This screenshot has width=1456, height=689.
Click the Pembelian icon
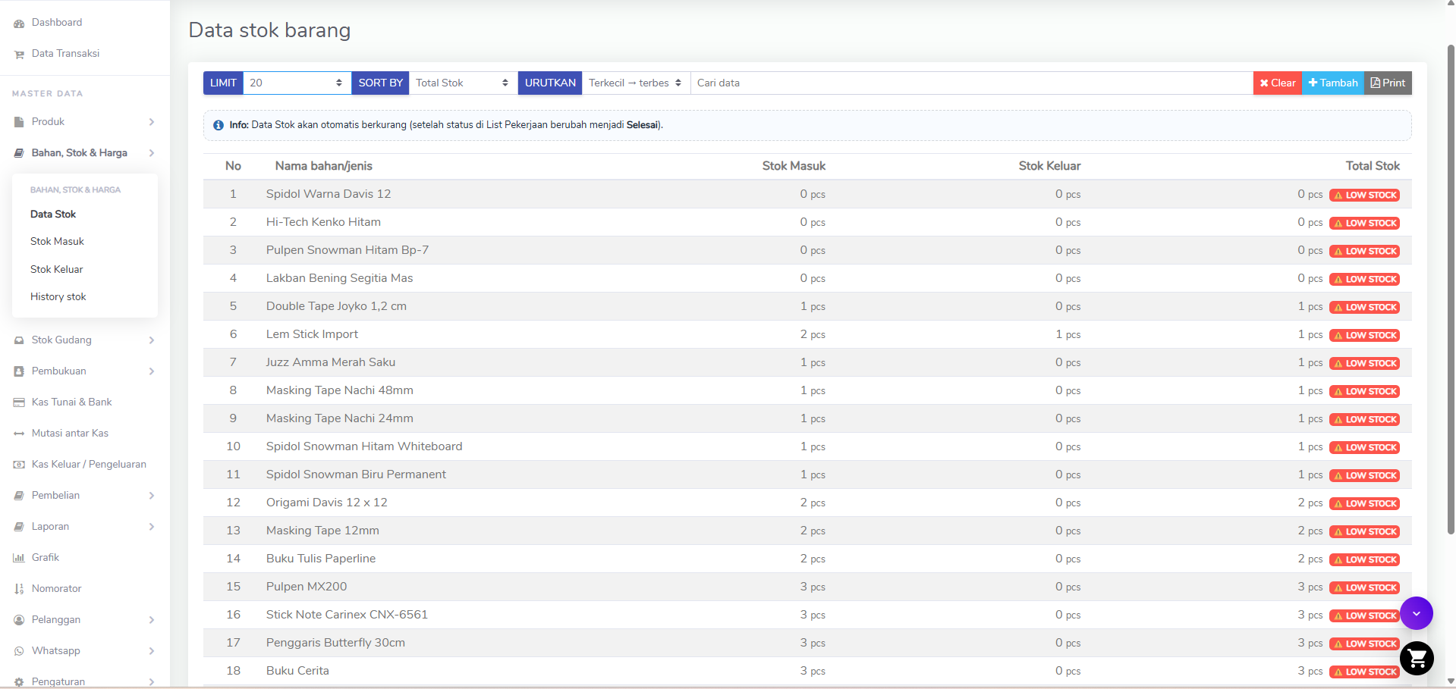tap(19, 496)
